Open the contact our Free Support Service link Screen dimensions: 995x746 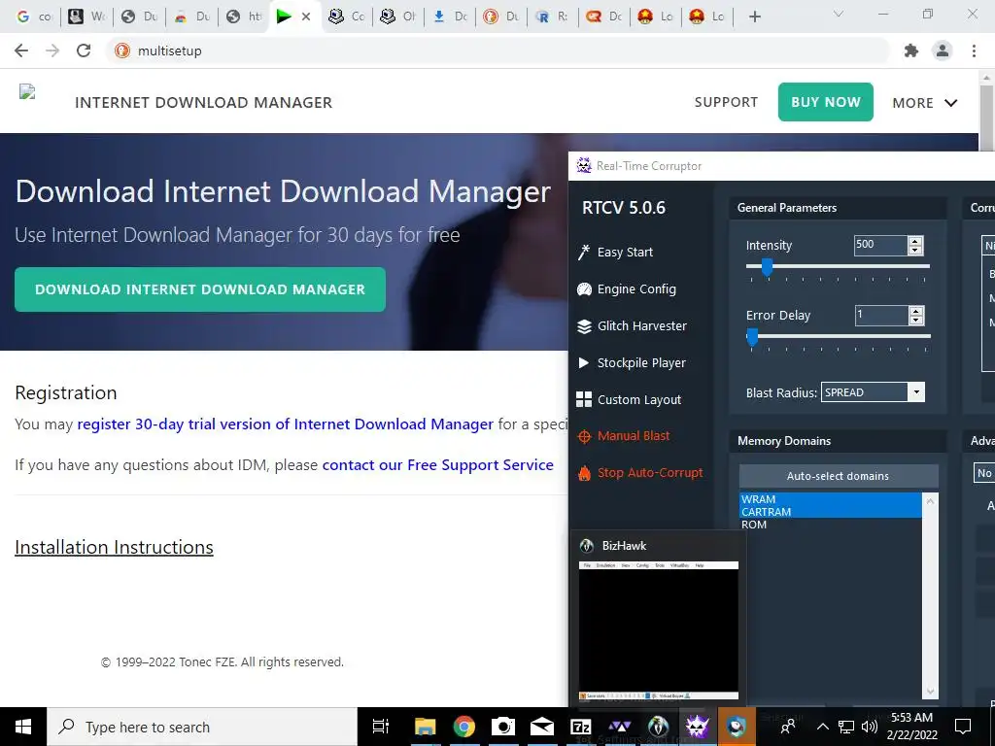click(438, 465)
